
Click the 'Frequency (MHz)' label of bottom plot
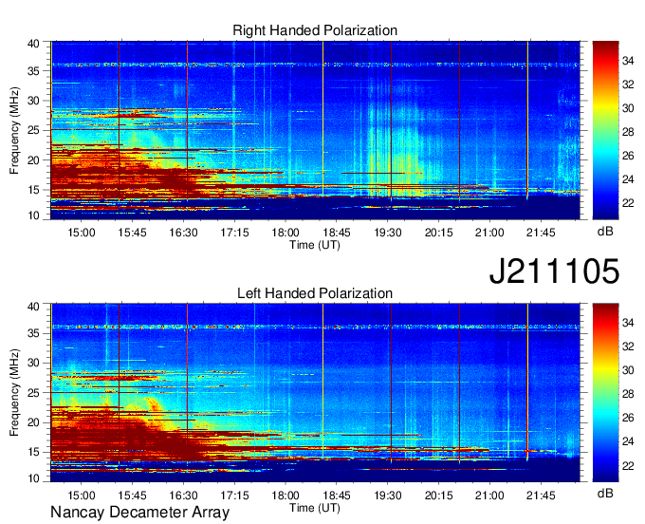14,393
